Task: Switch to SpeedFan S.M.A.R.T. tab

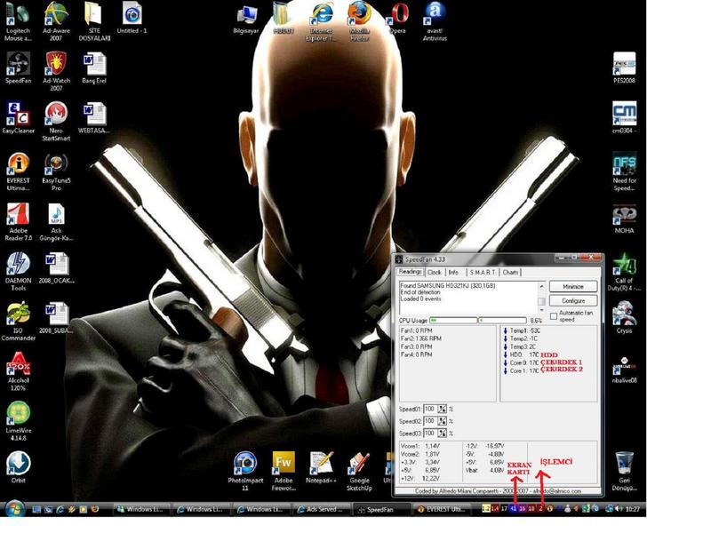Action: pos(483,273)
